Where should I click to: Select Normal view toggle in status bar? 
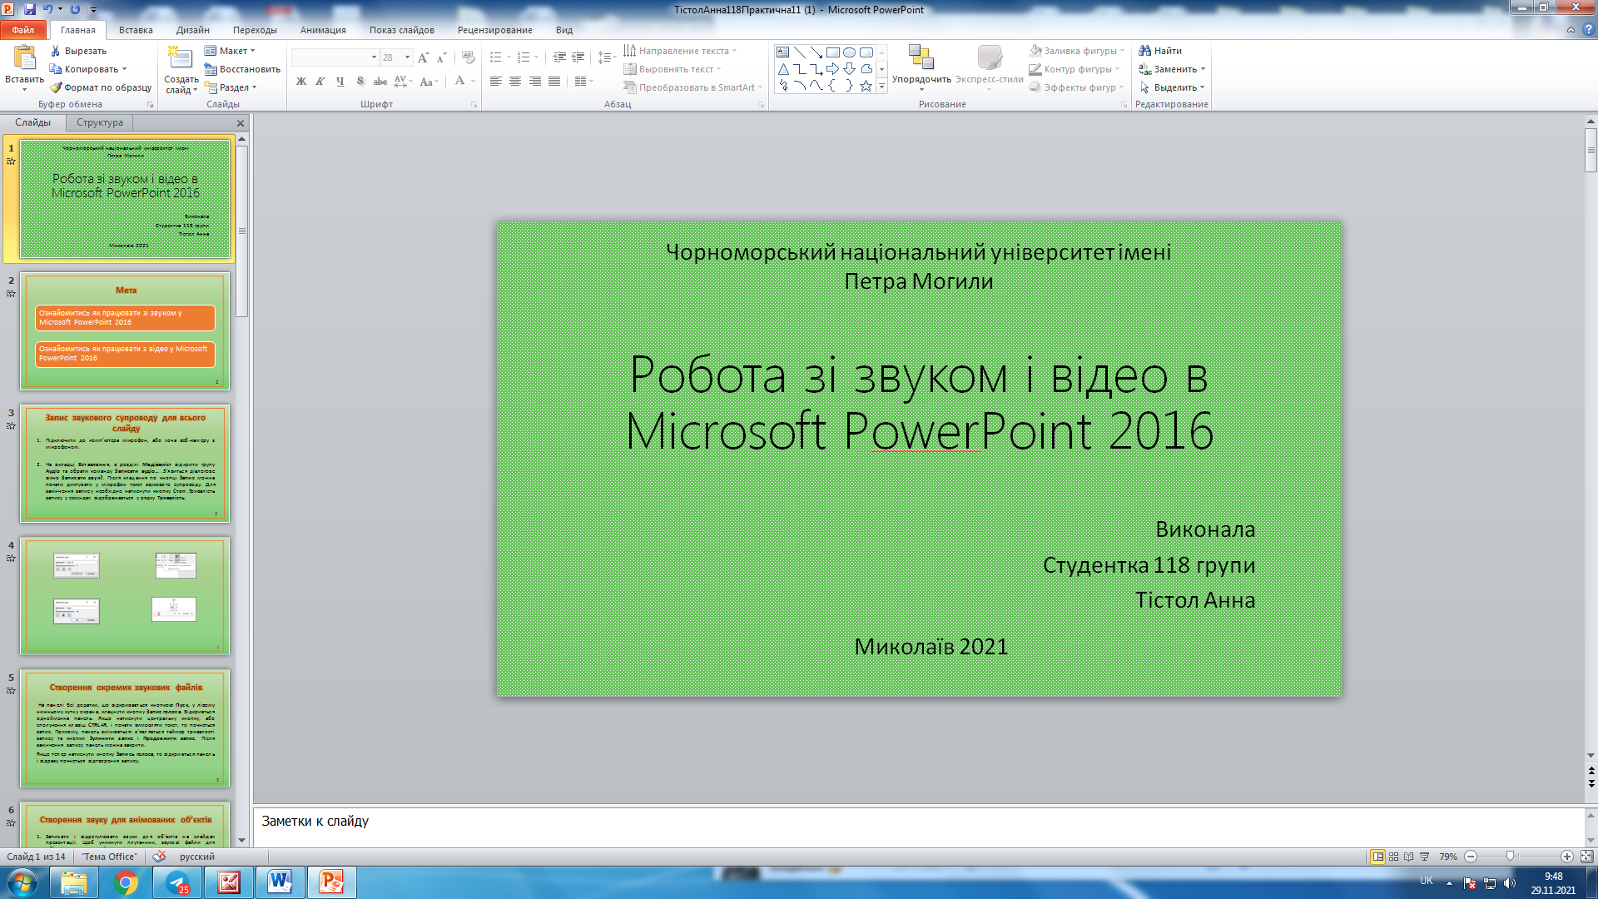tap(1378, 857)
